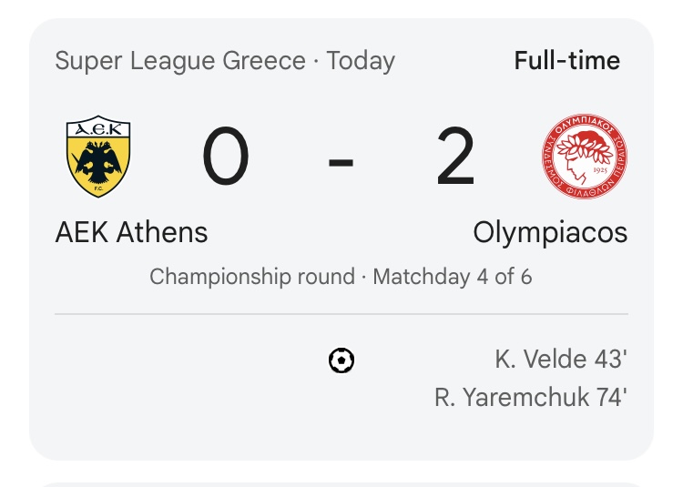Click the Today date label
This screenshot has height=487, width=683.
point(361,61)
